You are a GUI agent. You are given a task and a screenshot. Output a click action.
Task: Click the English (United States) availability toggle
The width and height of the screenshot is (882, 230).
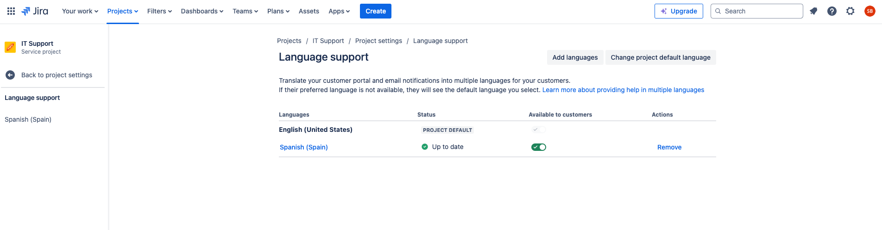point(538,130)
